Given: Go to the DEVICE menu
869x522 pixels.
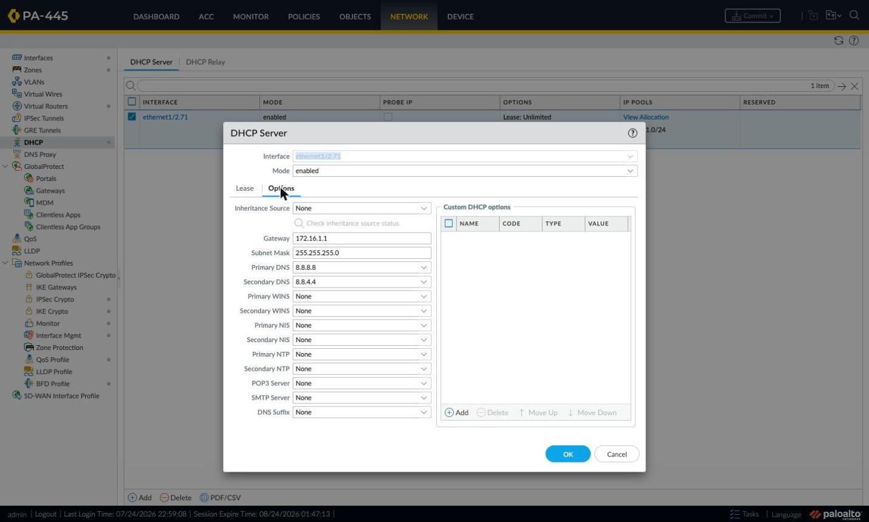Looking at the screenshot, I should [x=460, y=16].
